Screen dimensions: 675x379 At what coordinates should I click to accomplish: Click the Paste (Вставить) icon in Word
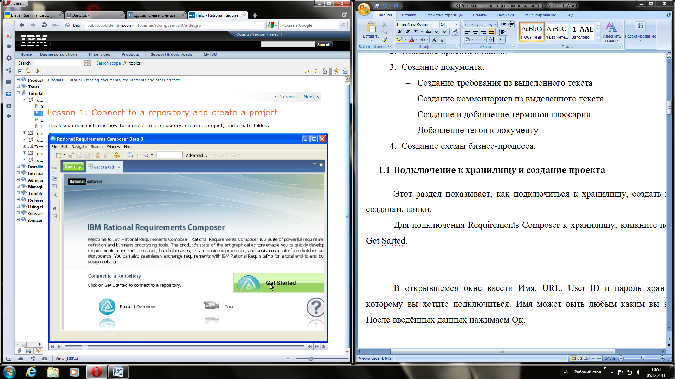click(371, 27)
